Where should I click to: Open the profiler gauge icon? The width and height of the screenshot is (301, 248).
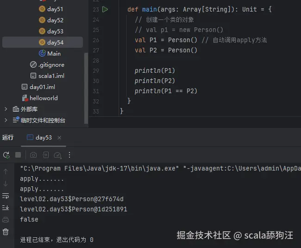57,155
